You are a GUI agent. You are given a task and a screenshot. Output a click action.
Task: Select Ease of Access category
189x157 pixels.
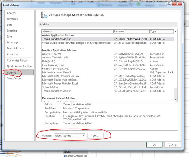tap(15, 48)
